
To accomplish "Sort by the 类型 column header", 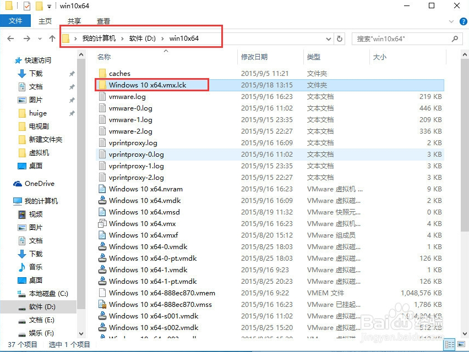I will click(x=313, y=57).
